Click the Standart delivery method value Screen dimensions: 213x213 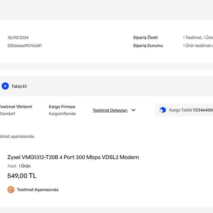7,113
